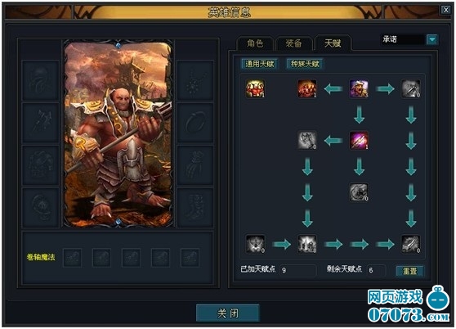Click the greyed sword talent at bottom right
Screen dimensions: 456x329
pos(410,244)
